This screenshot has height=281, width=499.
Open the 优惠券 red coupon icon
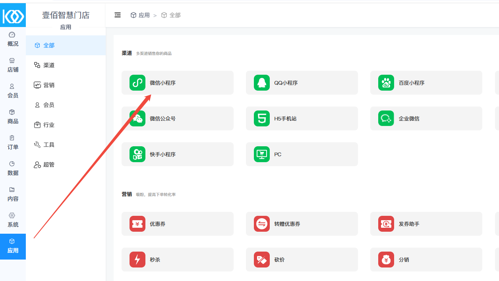point(137,224)
